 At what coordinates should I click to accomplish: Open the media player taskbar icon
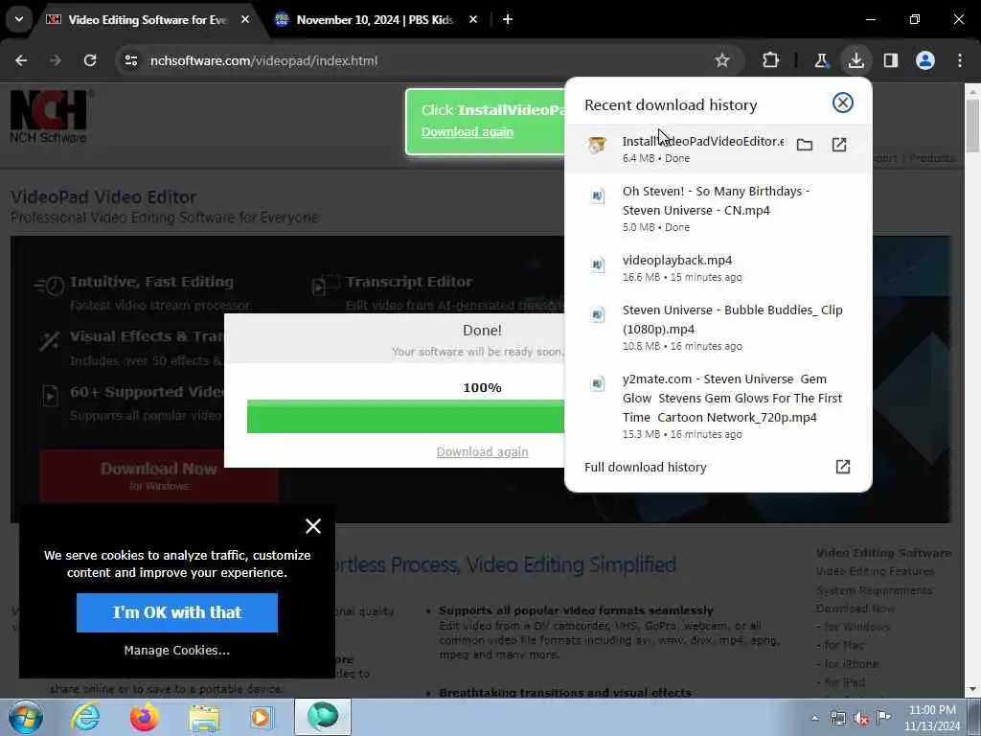(x=262, y=717)
